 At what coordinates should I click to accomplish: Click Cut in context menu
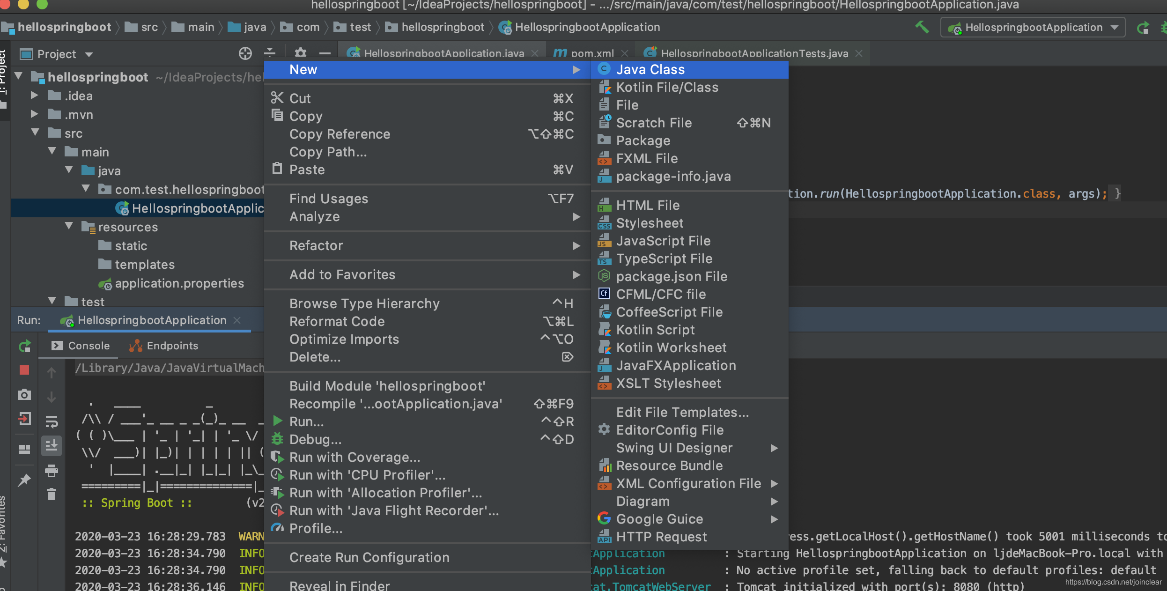(x=427, y=98)
